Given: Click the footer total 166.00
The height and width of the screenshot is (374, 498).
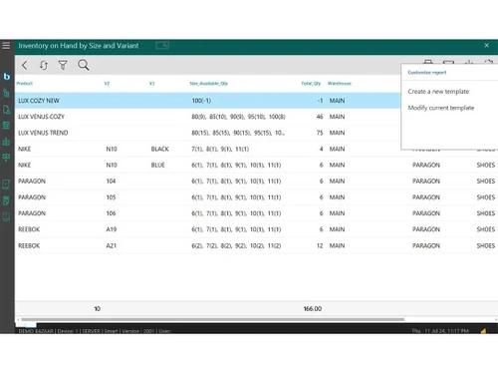Looking at the screenshot, I should click(x=312, y=309).
